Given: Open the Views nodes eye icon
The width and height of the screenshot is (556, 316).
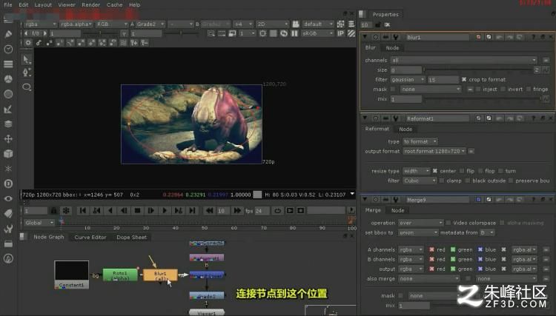Looking at the screenshot, I should 8,198.
